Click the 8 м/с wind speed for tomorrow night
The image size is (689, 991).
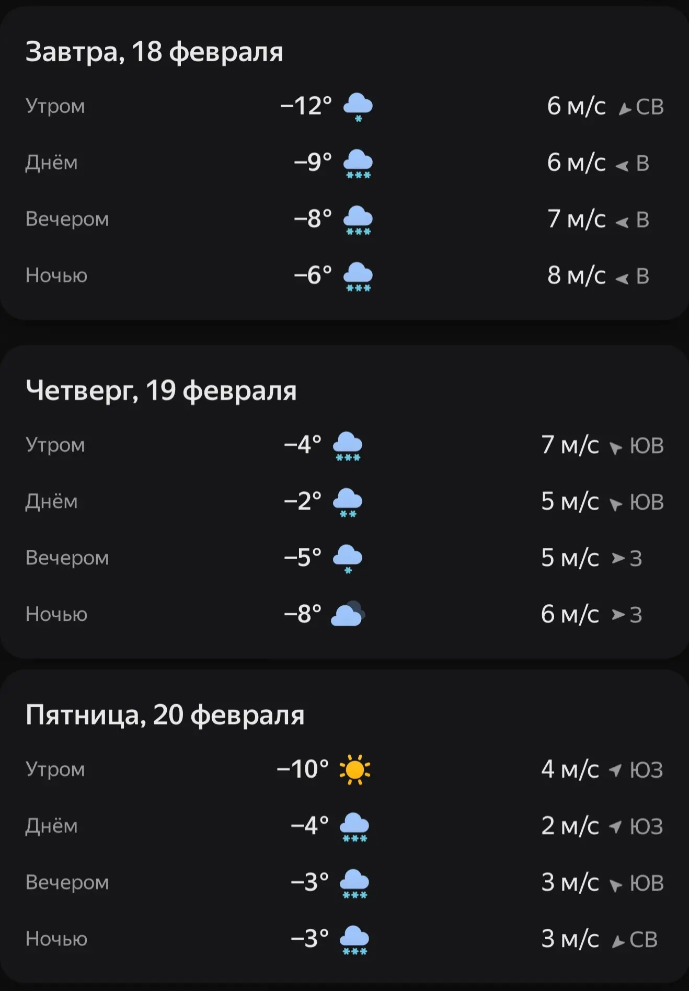(576, 275)
